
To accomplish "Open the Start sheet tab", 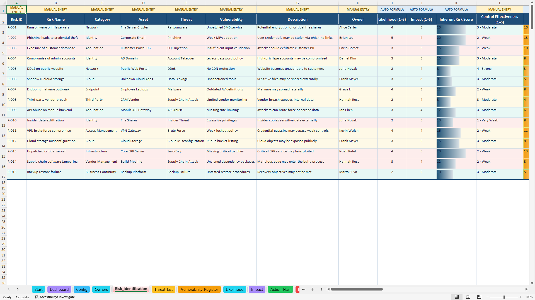I will click(38, 289).
